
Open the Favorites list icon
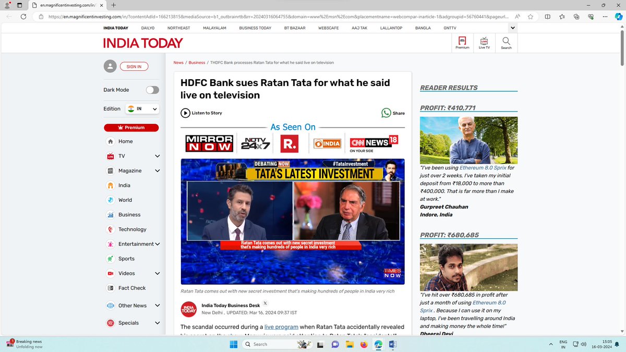(562, 17)
